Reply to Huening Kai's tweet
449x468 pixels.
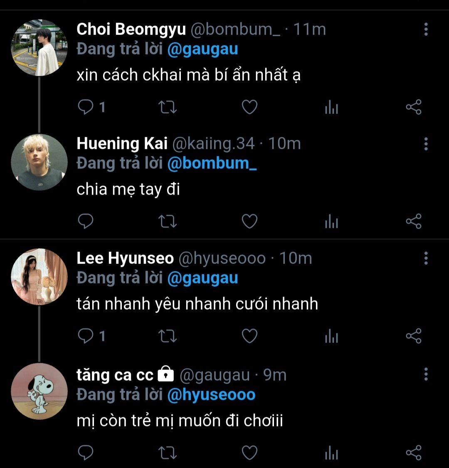point(86,222)
